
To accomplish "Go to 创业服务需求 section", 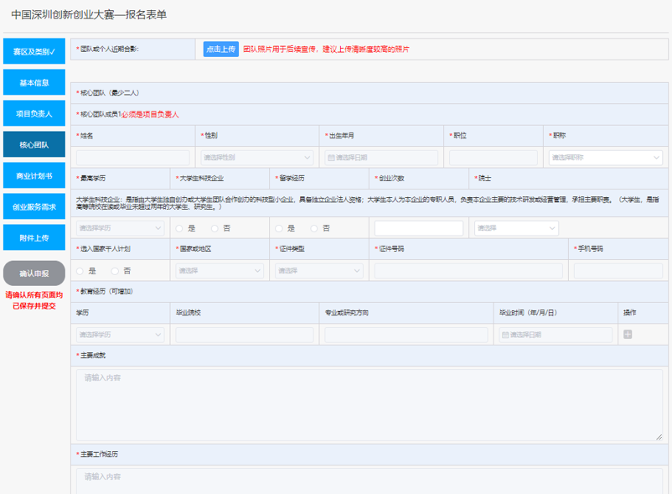I will (34, 206).
